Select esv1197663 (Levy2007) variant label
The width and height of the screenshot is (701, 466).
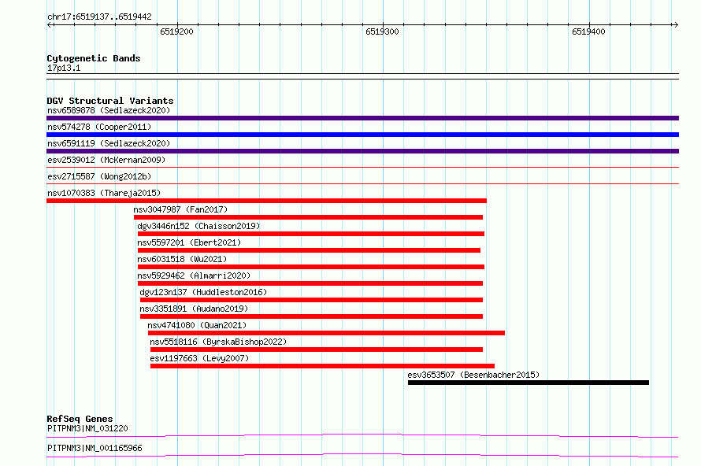199,358
